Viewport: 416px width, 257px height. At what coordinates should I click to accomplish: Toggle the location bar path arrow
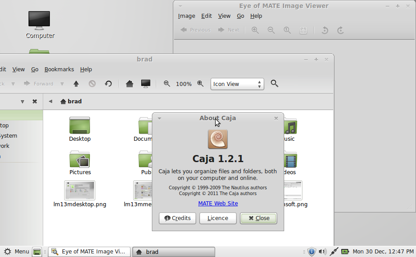(50, 101)
